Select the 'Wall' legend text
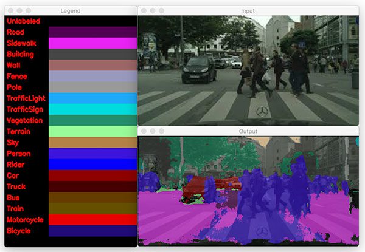 point(13,65)
